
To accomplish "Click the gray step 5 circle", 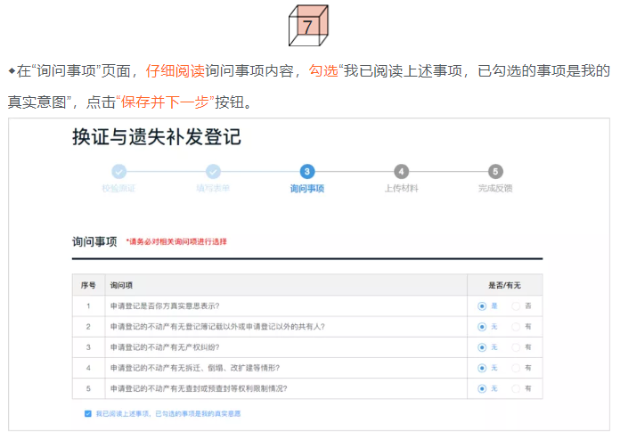I will pyautogui.click(x=495, y=171).
